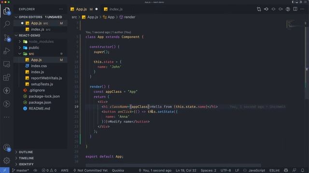The height and width of the screenshot is (173, 309).
Task: Click the Copilot icon in status bar
Action: point(286,171)
